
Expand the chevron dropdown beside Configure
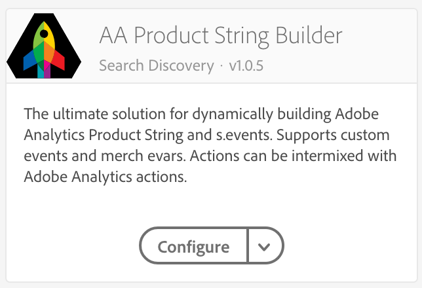coord(265,245)
